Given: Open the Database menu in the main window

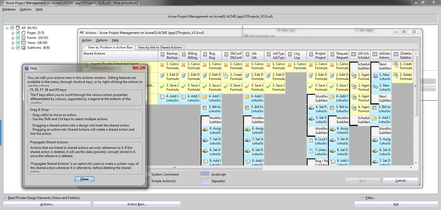Looking at the screenshot, I should tap(9, 9).
